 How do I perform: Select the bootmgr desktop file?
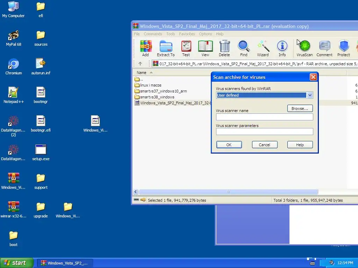(x=41, y=96)
